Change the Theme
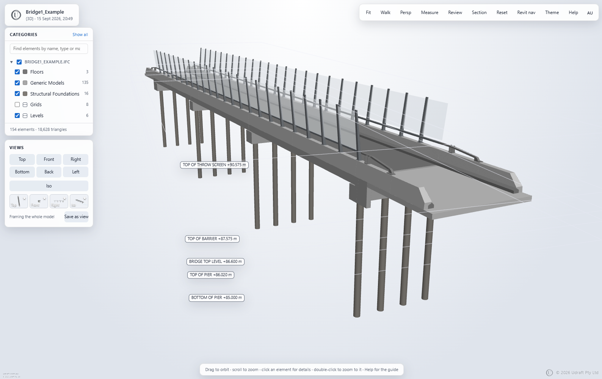Screen dimensions: 602x379 tap(552, 13)
